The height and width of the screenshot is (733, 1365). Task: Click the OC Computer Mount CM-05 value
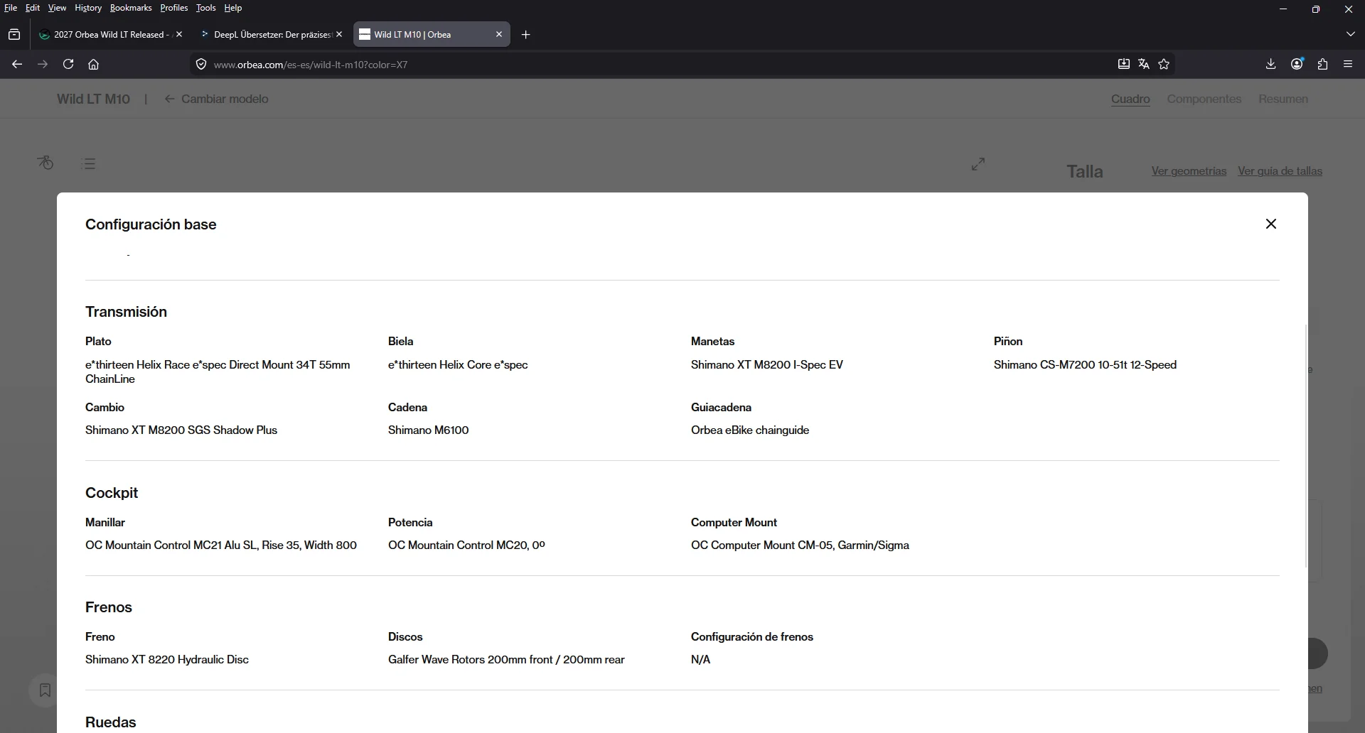click(x=800, y=545)
